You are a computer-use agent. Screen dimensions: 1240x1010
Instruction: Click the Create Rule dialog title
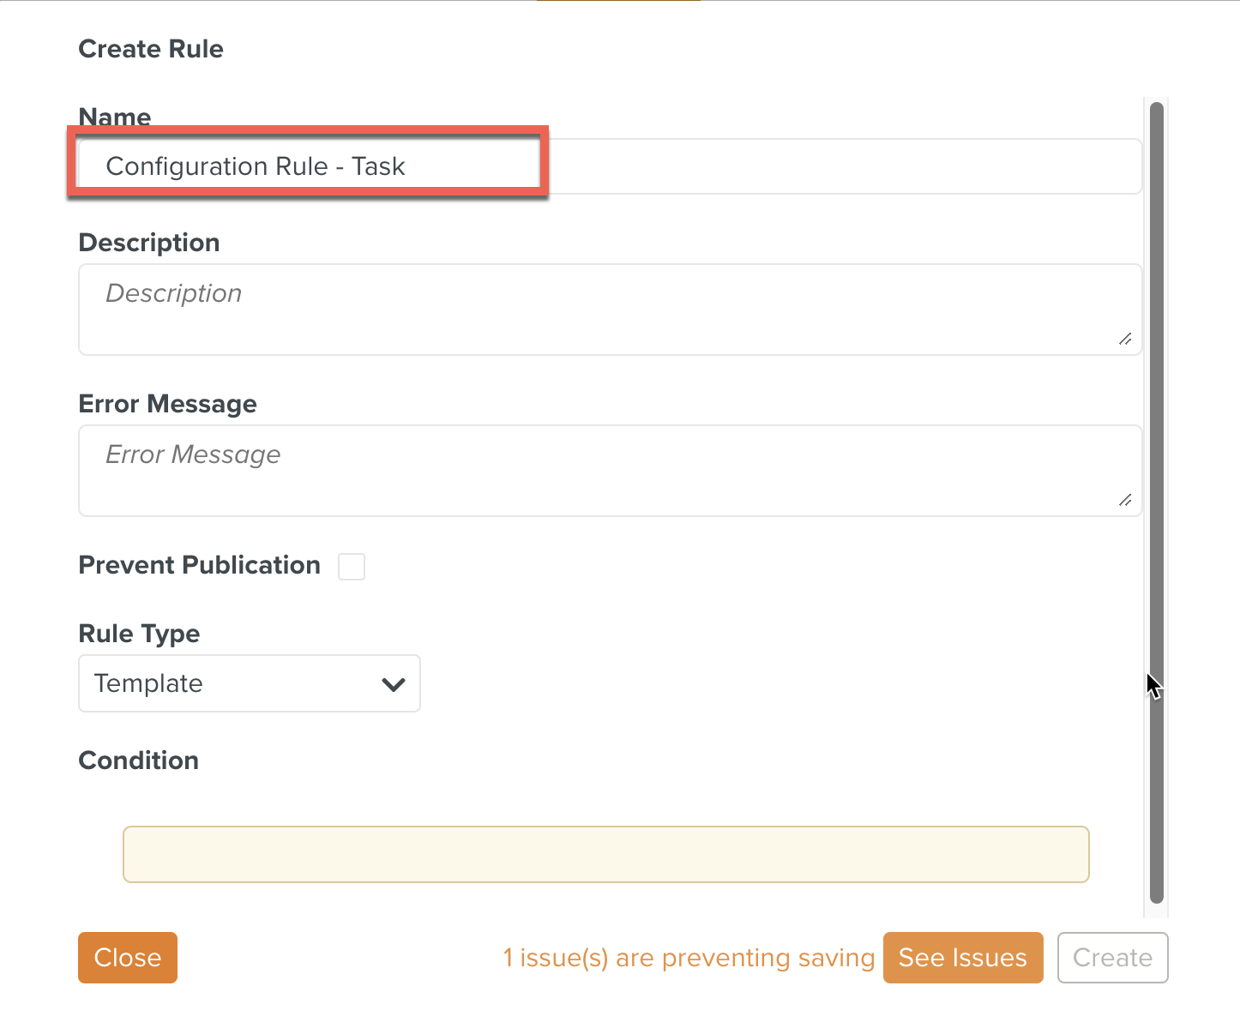point(151,49)
